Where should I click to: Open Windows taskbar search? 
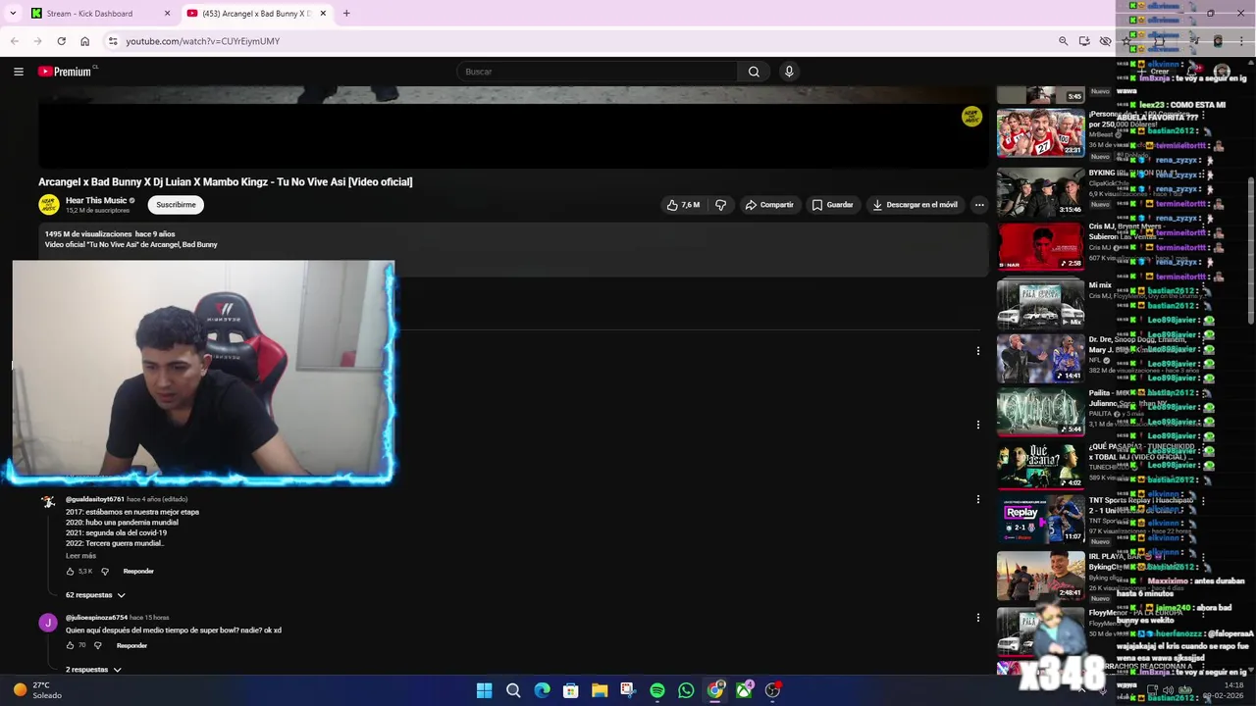(x=513, y=690)
